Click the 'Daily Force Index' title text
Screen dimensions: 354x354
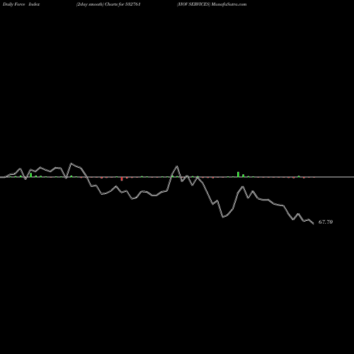point(21,4)
